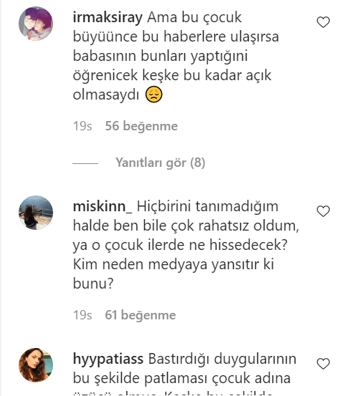Click the username hyypatiass
Screen dimensions: 357x396
point(108,359)
